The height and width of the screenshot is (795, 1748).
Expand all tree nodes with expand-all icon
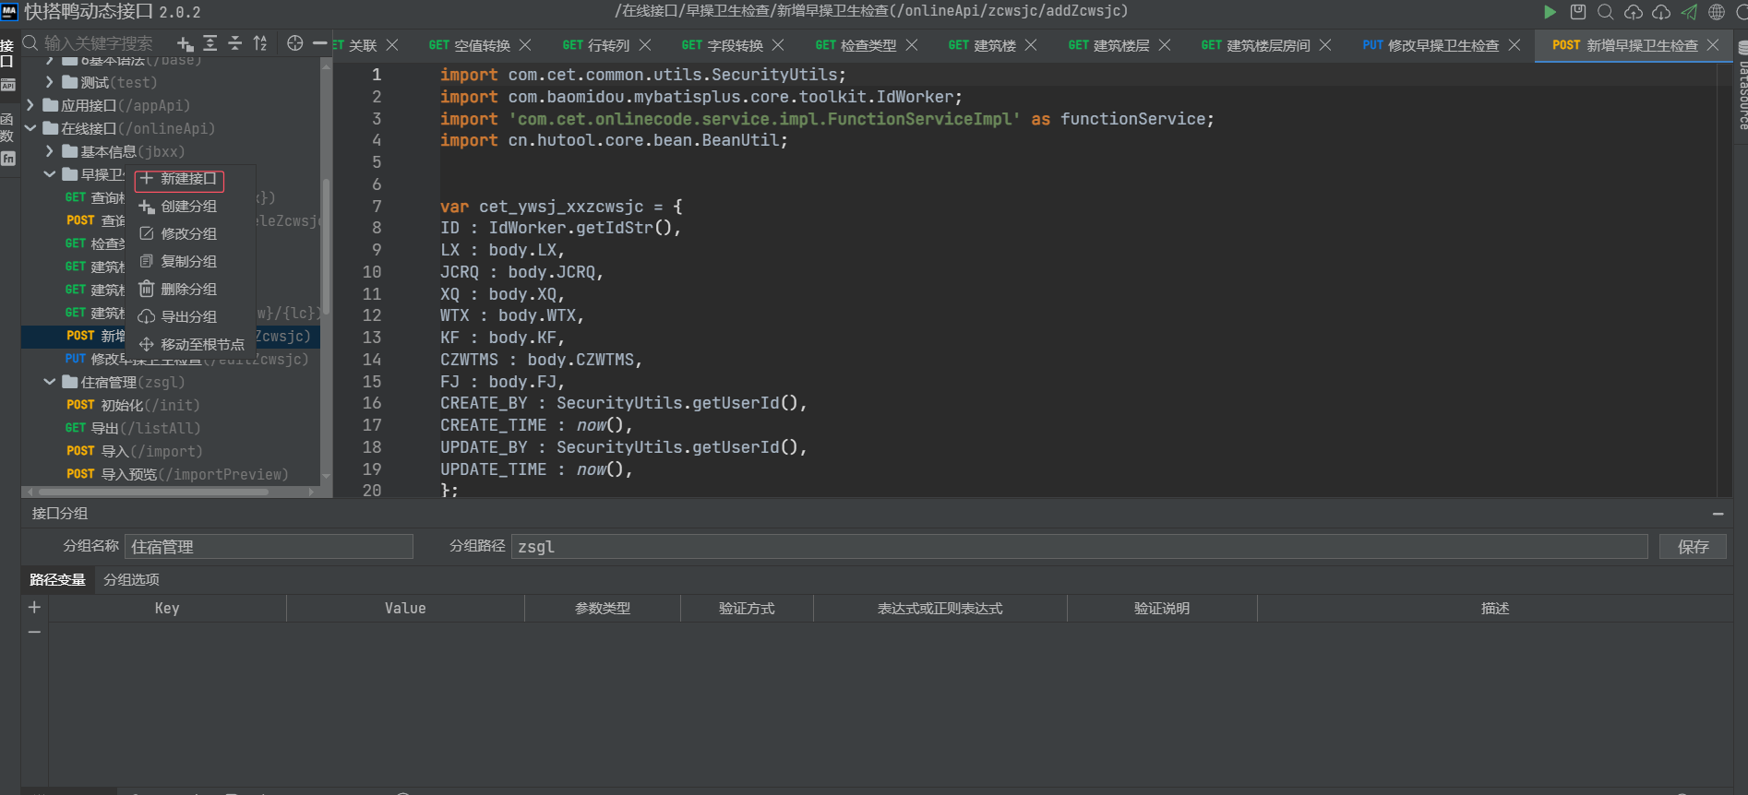[x=210, y=43]
